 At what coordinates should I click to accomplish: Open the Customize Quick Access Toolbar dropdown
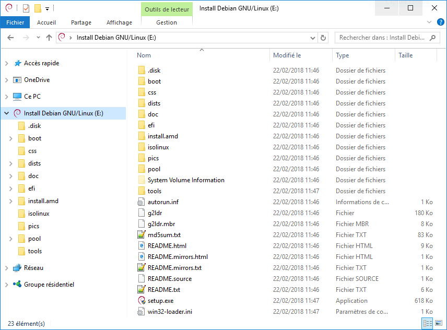click(x=48, y=9)
